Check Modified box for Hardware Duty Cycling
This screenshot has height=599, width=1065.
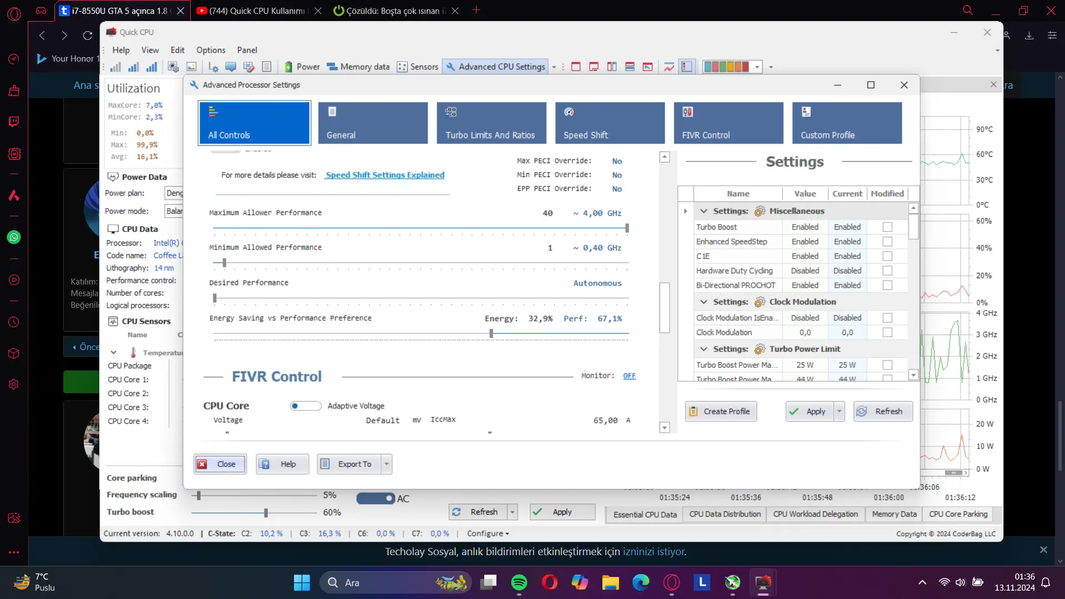[887, 271]
